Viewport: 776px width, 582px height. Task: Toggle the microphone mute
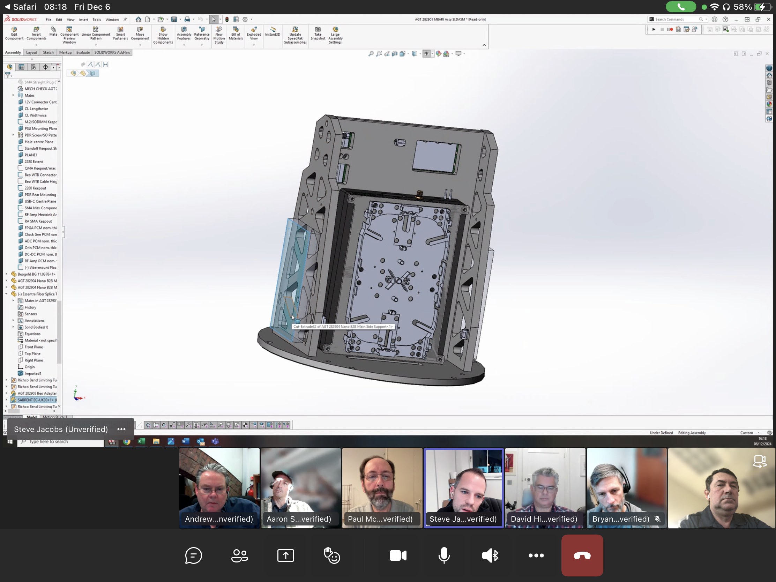click(x=444, y=555)
